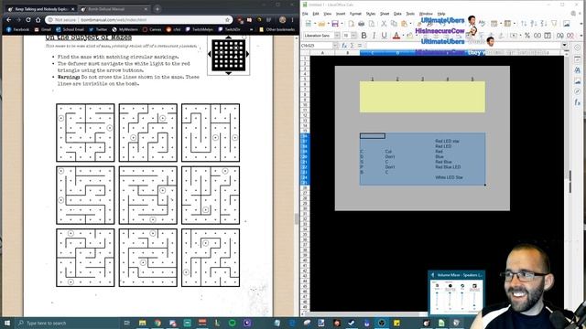Open File menu in LibreOffice Calc
586x329 pixels.
pyautogui.click(x=305, y=14)
